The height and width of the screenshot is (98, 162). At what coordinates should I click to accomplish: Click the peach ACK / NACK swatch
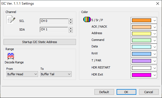(x=141, y=27)
